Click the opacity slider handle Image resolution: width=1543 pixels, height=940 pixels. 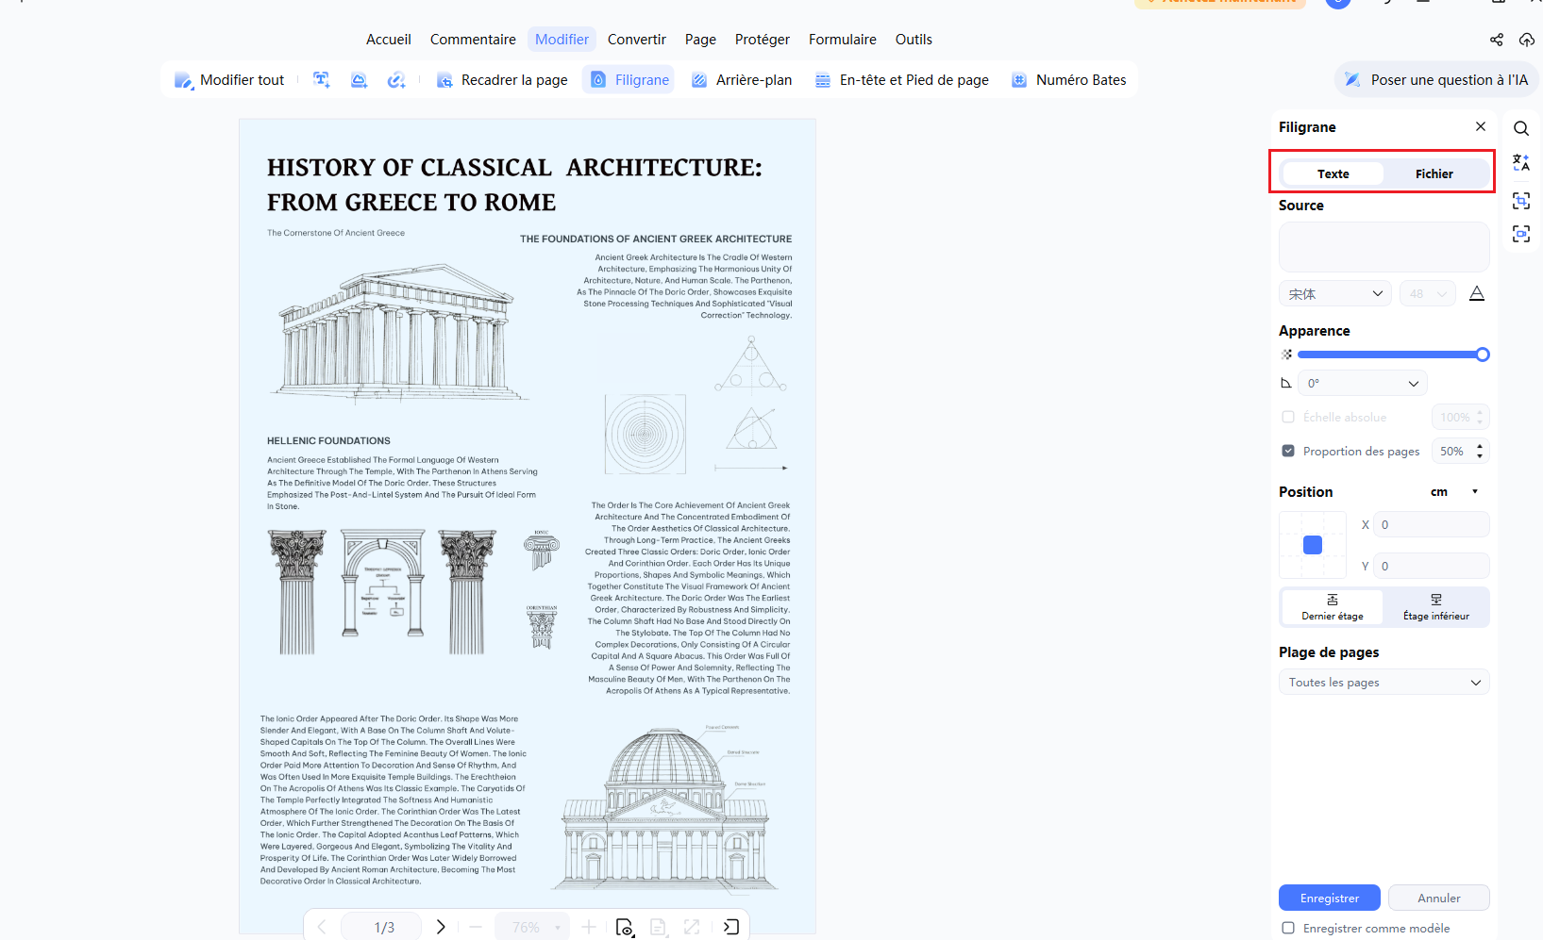tap(1483, 355)
